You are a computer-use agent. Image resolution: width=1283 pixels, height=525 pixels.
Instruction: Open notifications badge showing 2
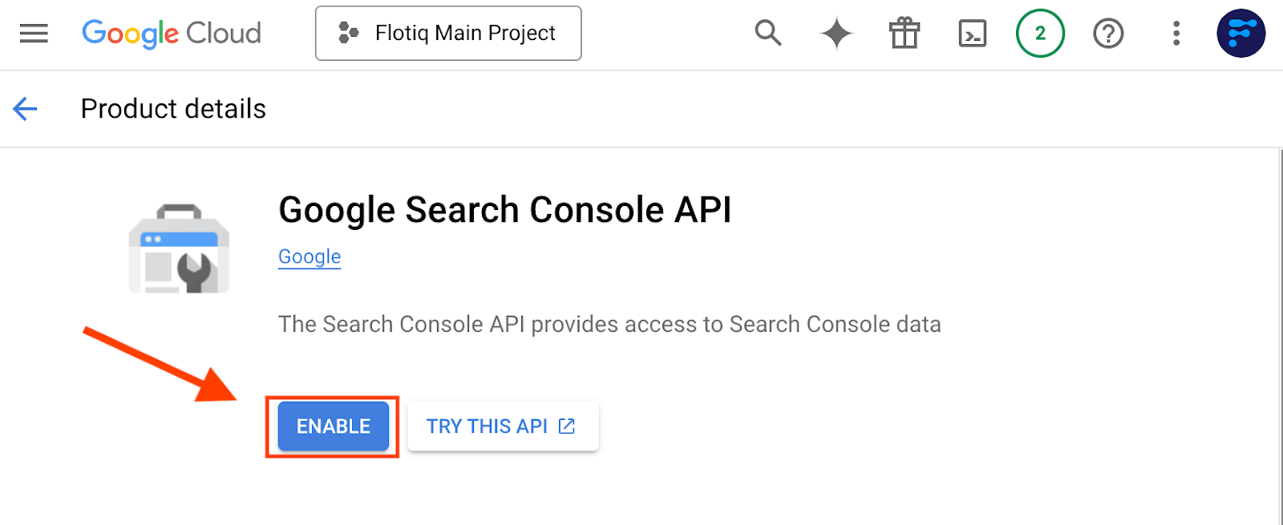click(x=1040, y=34)
